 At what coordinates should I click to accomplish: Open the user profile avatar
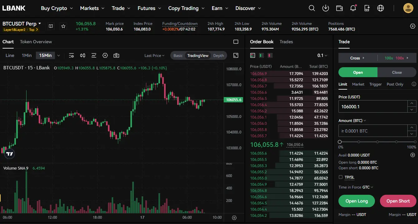coord(408,8)
